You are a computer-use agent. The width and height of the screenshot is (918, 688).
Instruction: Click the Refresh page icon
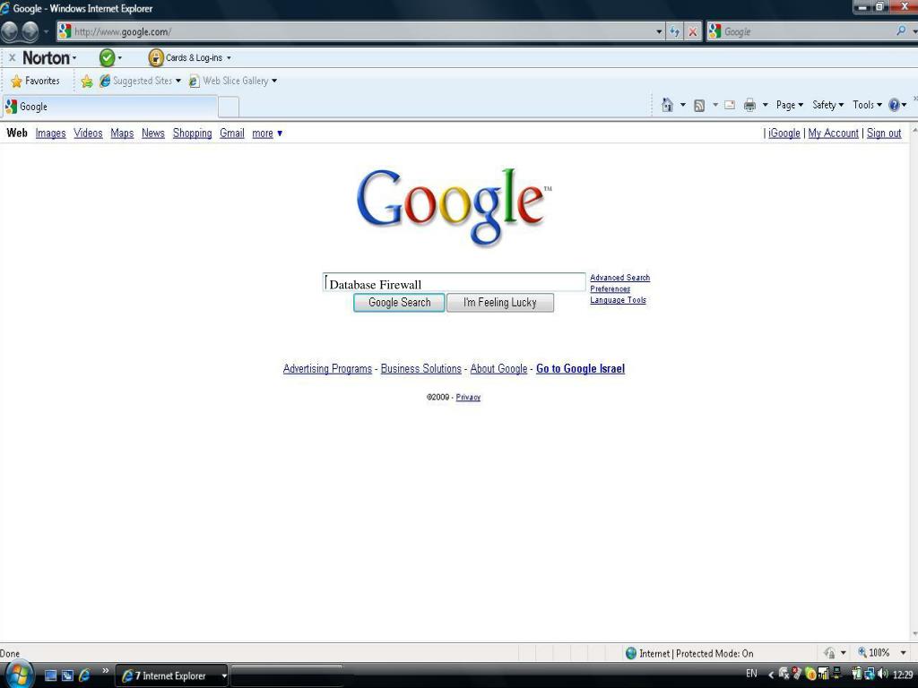tap(675, 31)
